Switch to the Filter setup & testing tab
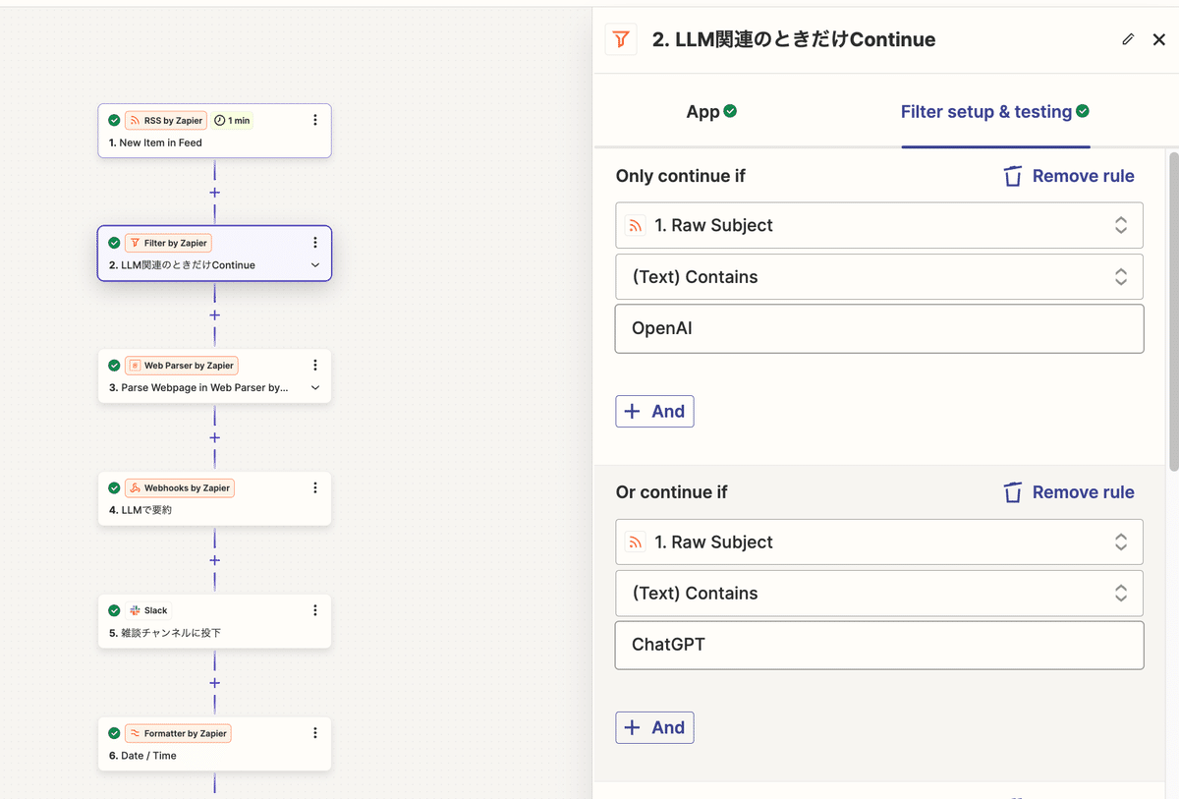The image size is (1179, 799). 995,112
